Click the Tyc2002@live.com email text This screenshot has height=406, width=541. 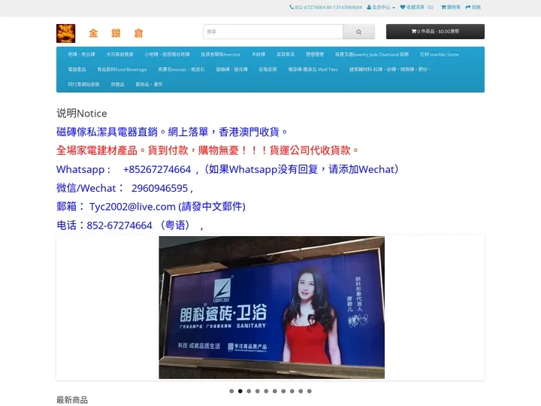[x=132, y=207]
